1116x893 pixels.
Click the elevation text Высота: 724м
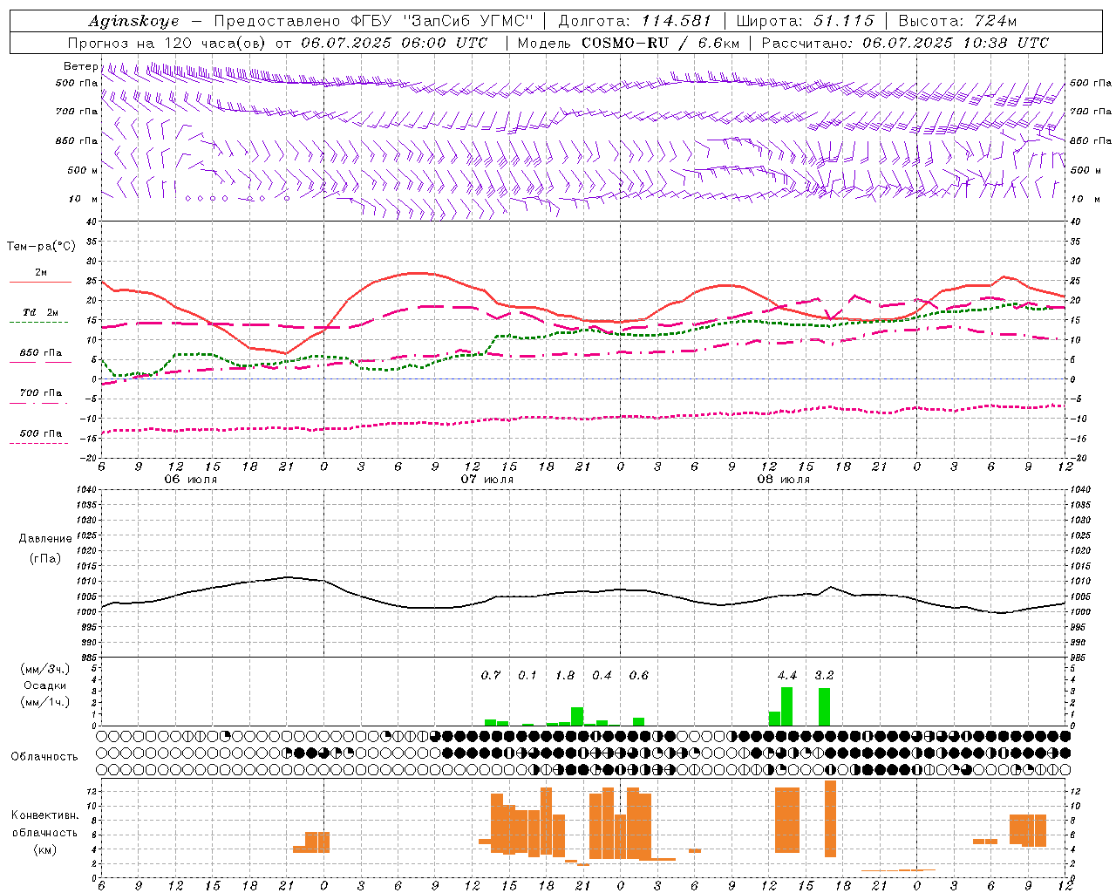coord(957,21)
